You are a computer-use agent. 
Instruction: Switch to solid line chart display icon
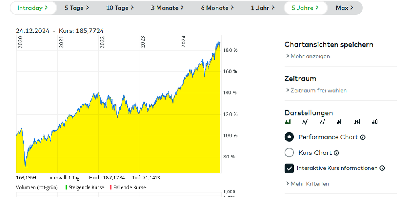[305, 122]
